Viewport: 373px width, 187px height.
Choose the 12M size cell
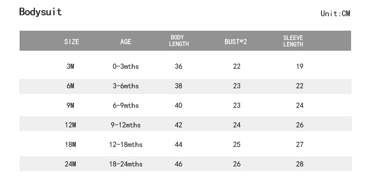tap(70, 125)
